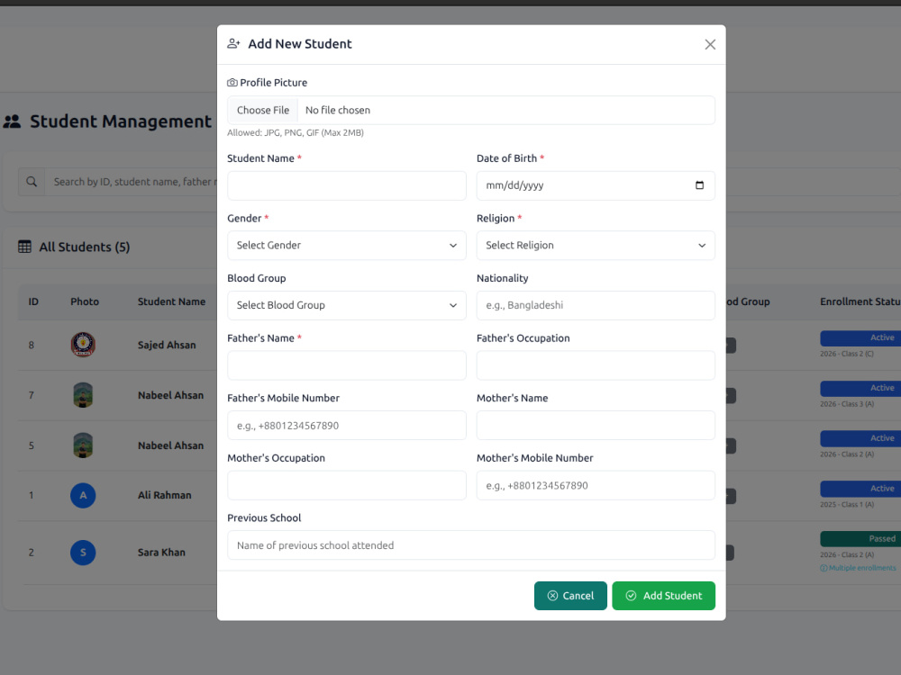The height and width of the screenshot is (675, 901).
Task: Click the Student Name input field
Action: [x=347, y=185]
